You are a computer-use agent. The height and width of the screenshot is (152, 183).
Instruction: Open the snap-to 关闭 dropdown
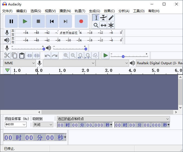pos(43,125)
